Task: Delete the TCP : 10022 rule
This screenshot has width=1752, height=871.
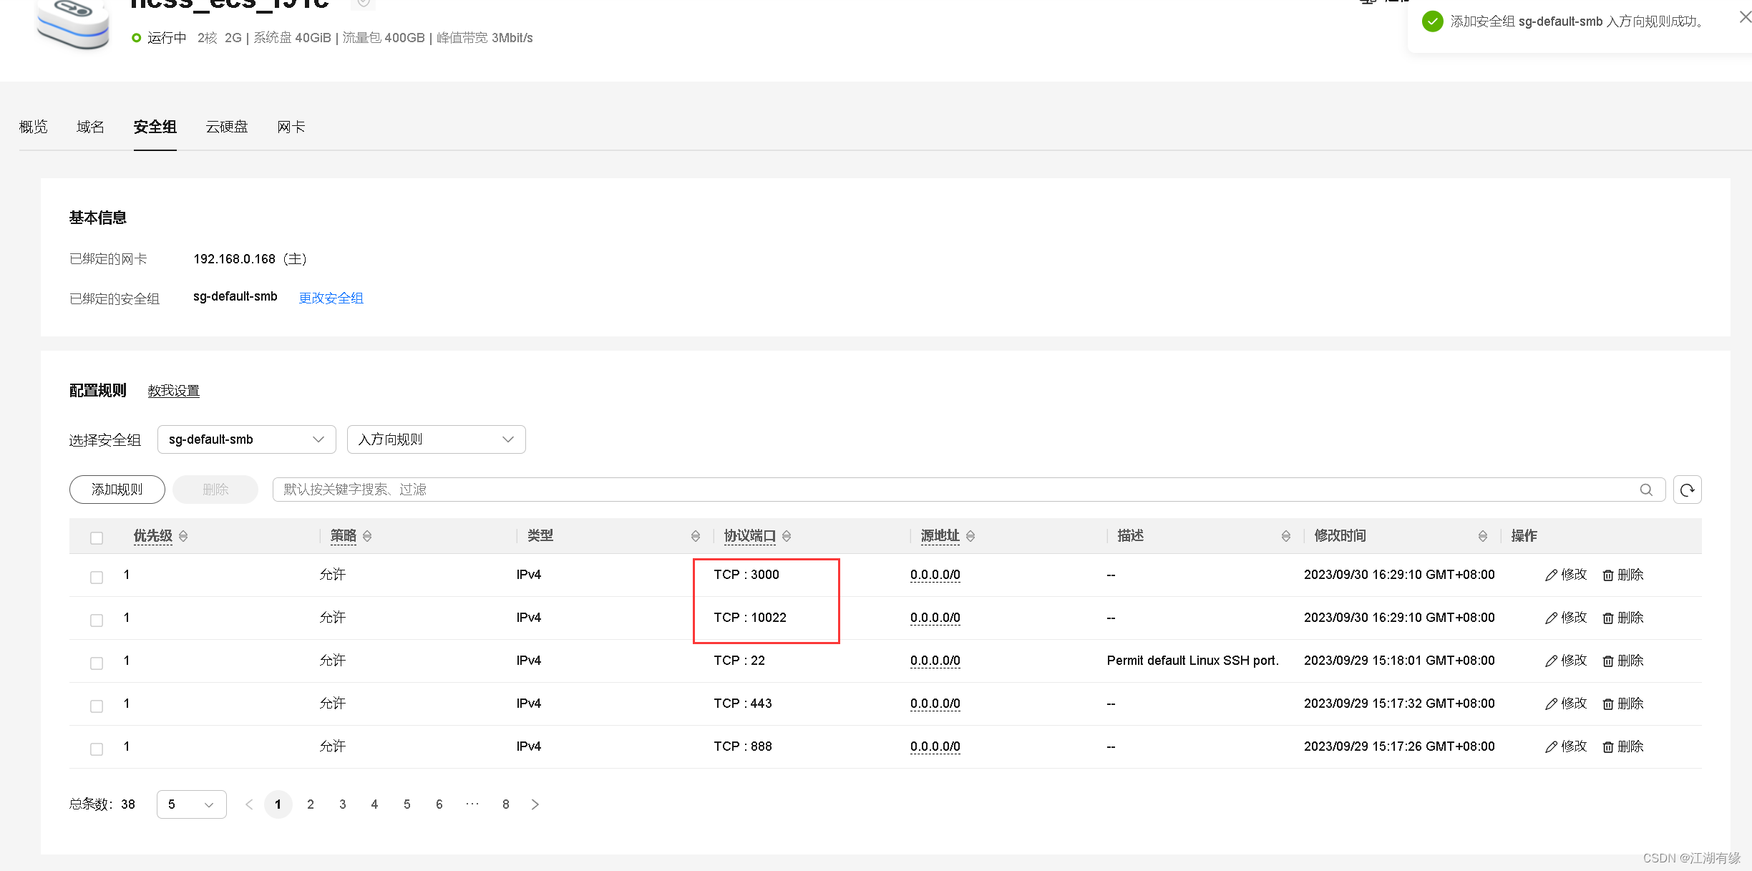Action: (1623, 618)
